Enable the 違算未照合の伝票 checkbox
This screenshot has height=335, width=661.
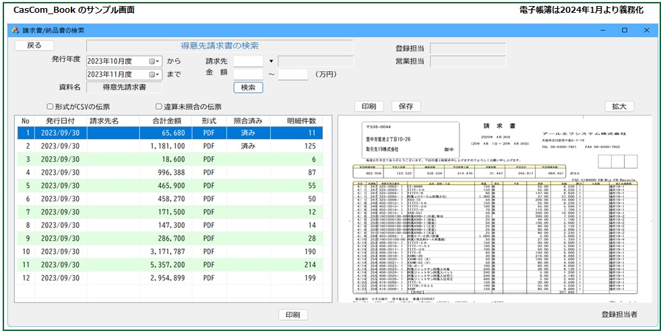pos(158,107)
